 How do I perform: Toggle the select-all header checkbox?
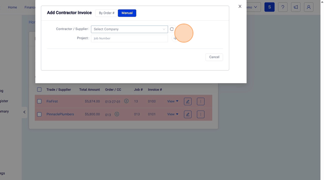[39, 90]
